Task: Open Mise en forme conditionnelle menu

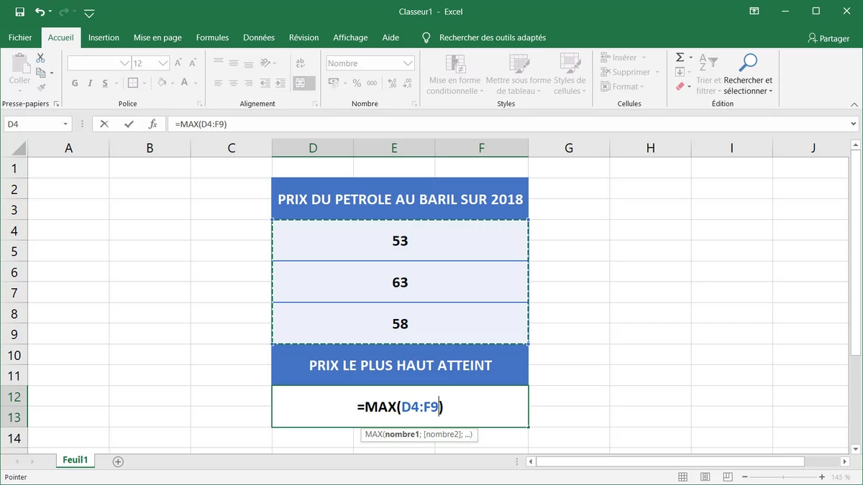Action: 453,74
